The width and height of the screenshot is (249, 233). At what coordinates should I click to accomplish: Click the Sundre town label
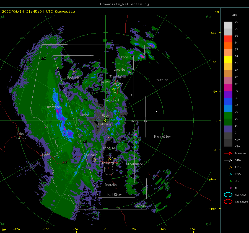click(84, 115)
